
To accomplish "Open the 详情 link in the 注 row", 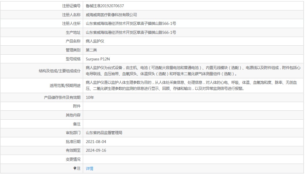I will click(89, 168).
